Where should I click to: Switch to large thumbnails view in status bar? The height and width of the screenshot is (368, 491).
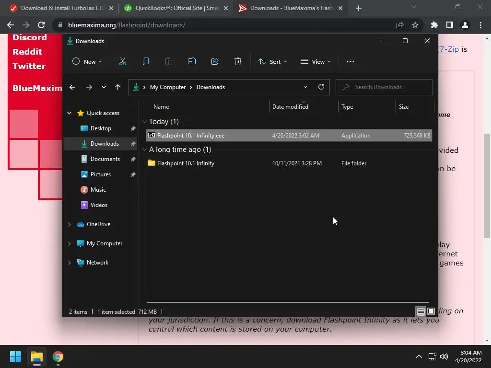(431, 311)
